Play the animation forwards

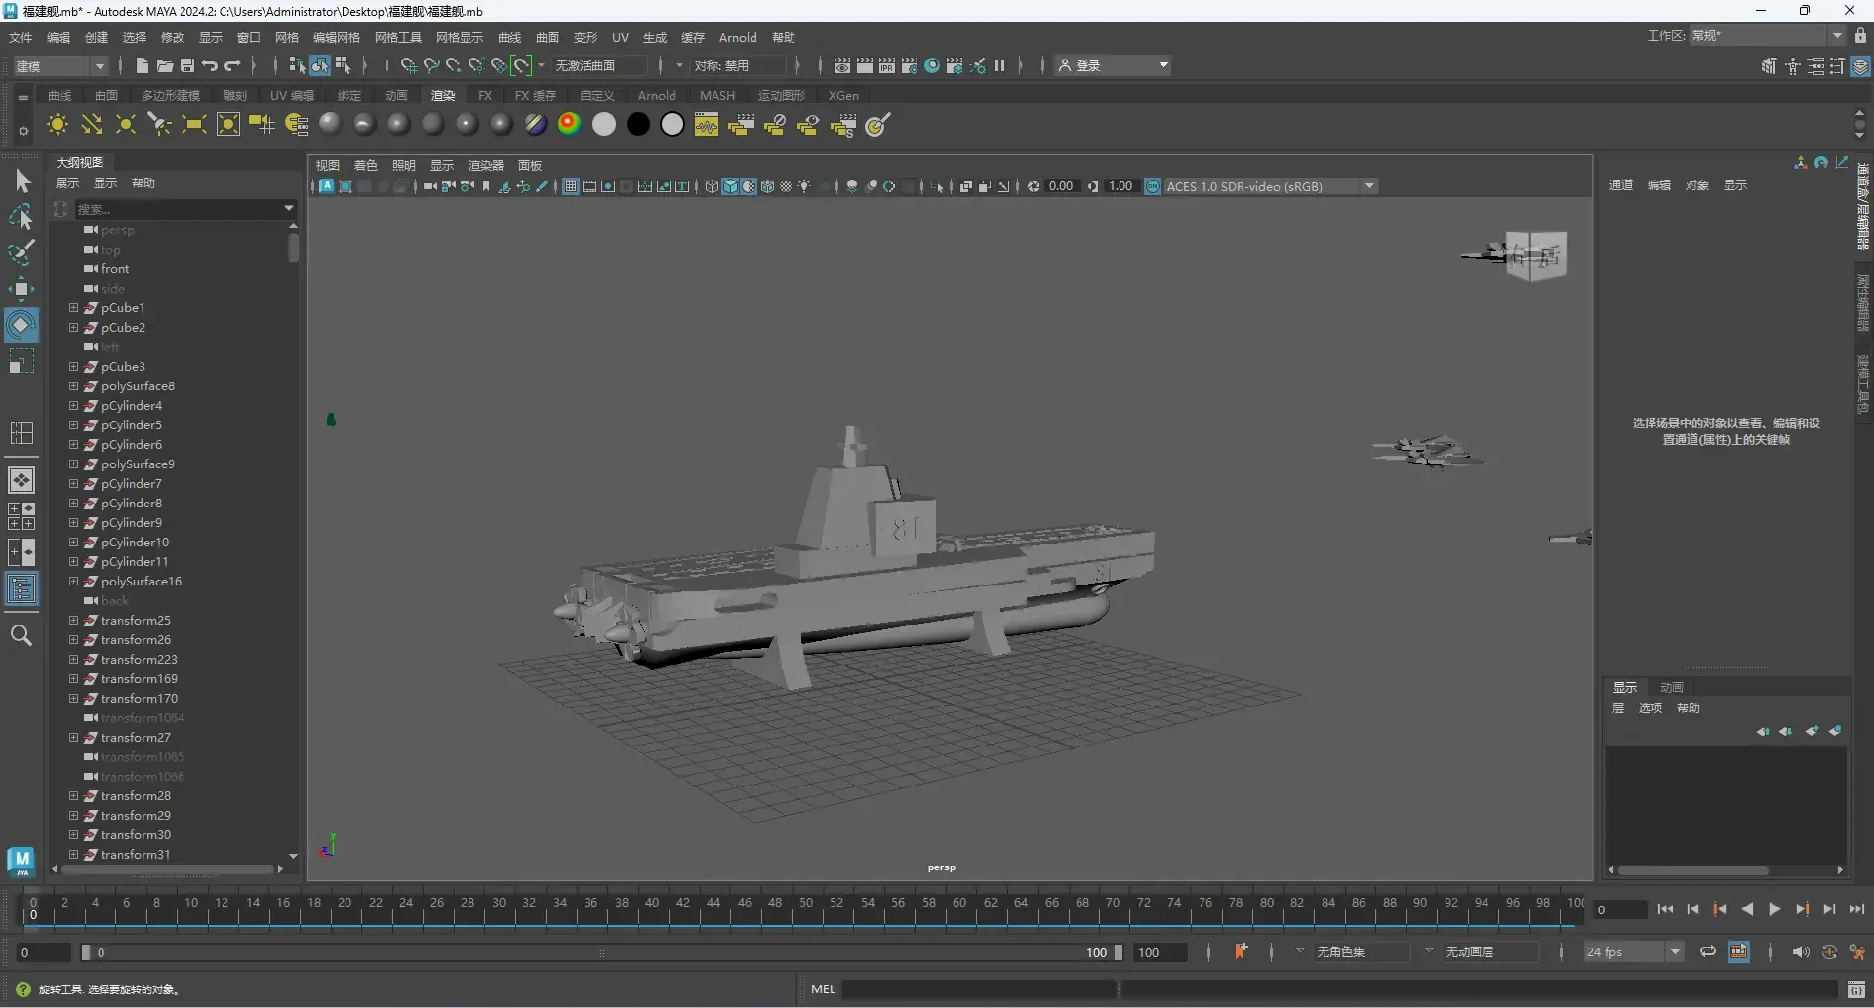pos(1774,909)
